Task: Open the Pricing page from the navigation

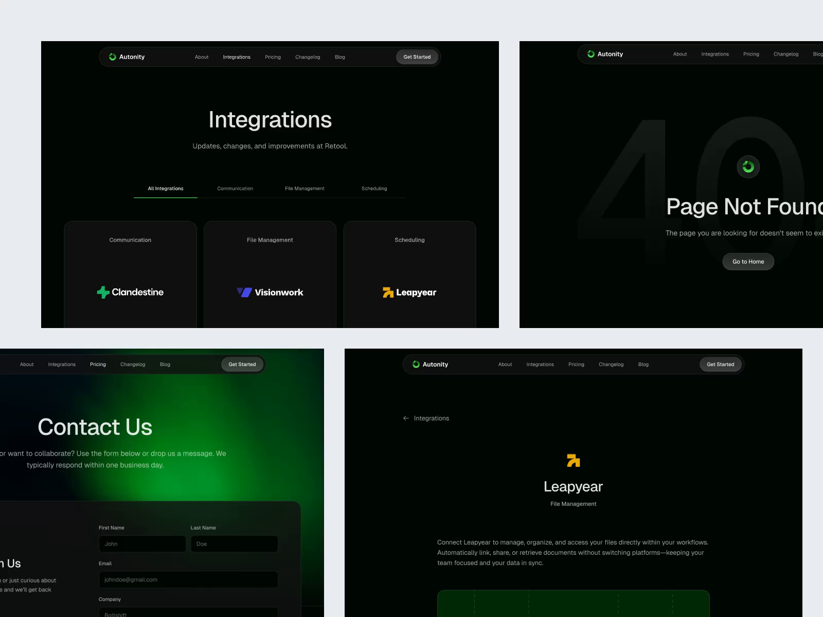Action: pyautogui.click(x=273, y=57)
